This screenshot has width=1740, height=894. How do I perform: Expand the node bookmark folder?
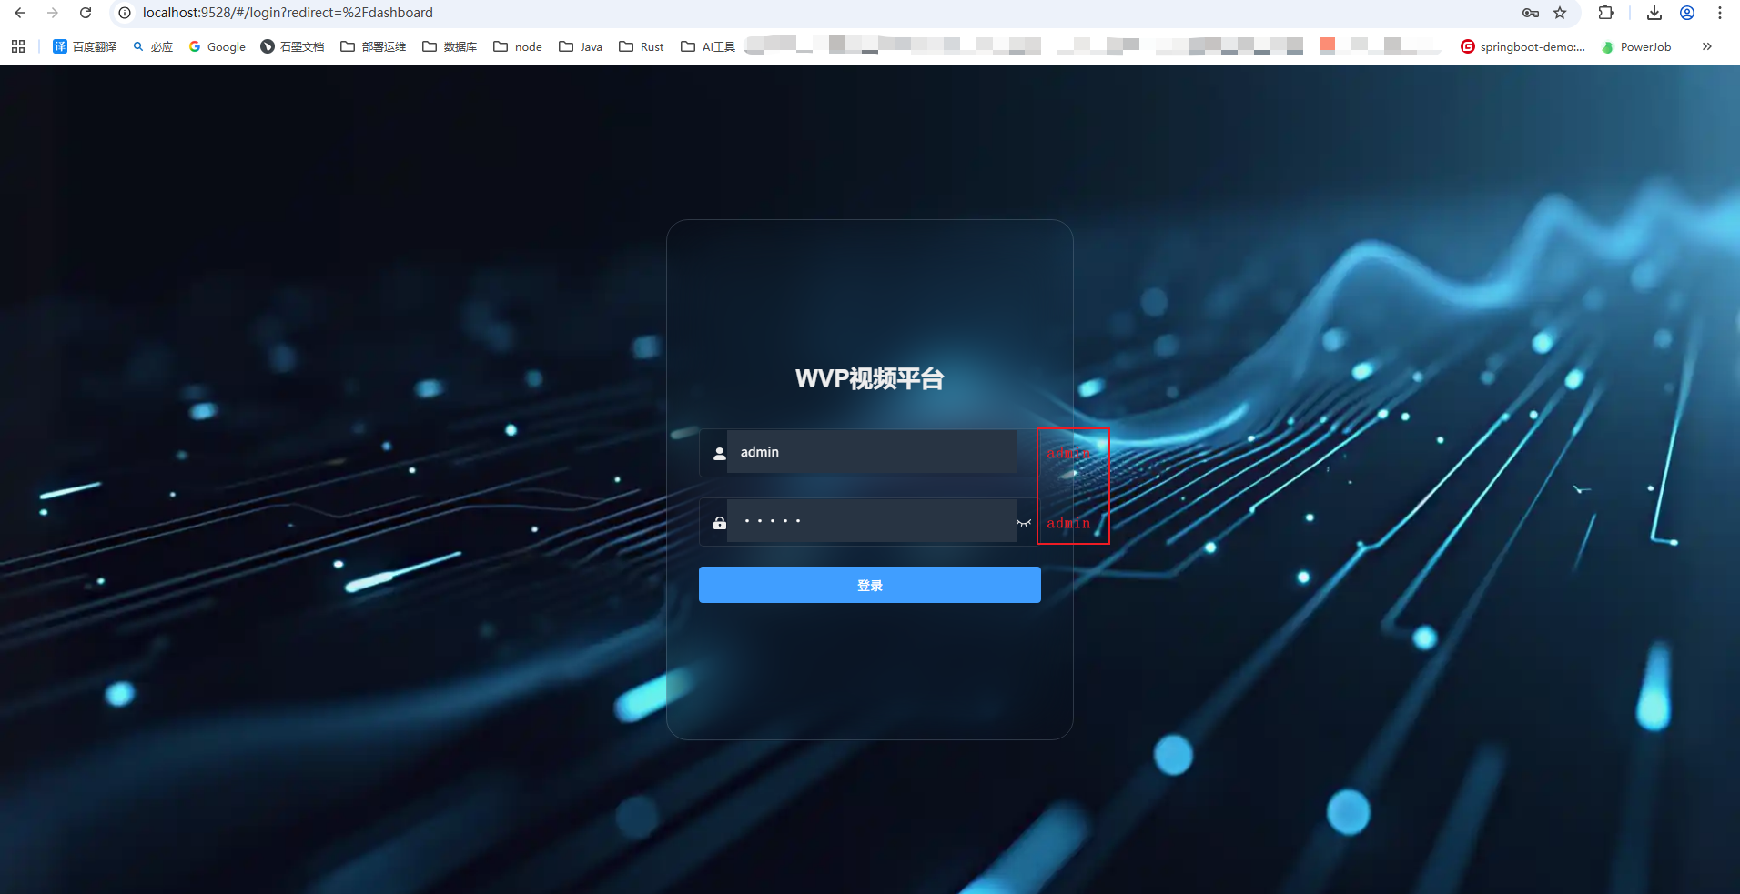518,46
